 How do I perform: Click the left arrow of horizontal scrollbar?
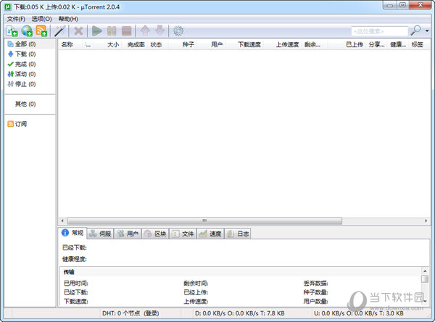point(62,221)
